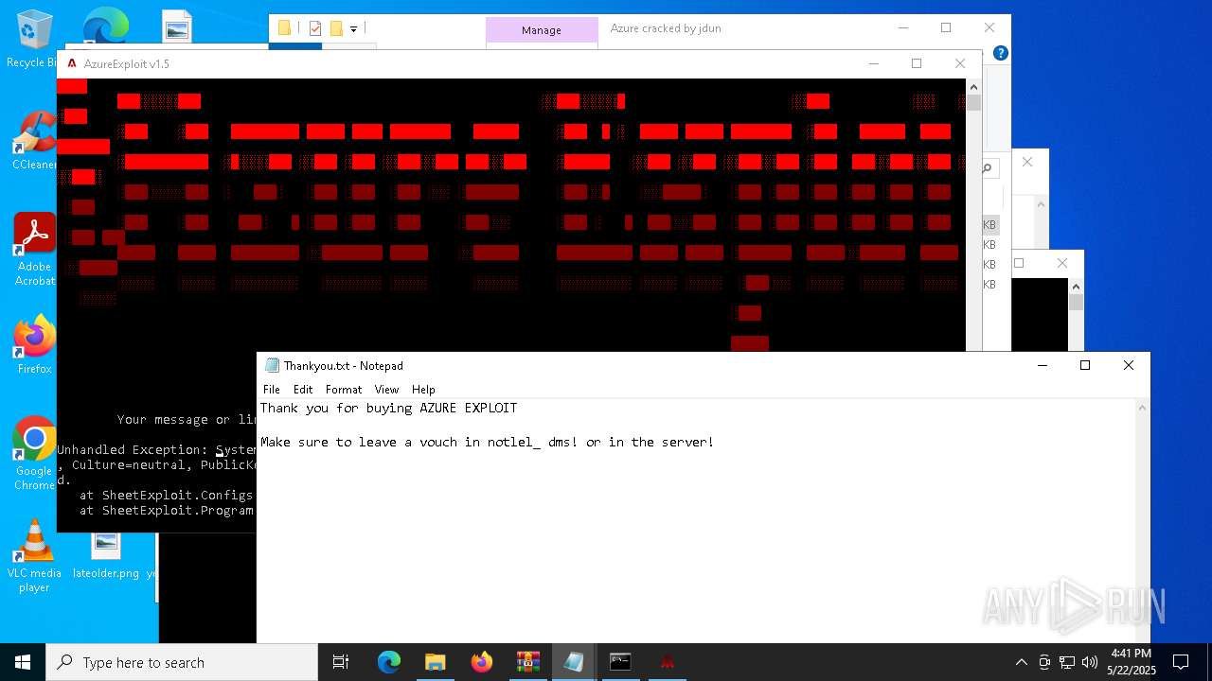1212x681 pixels.
Task: Click 'at SheetExploit.Configs' console line
Action: click(x=166, y=495)
